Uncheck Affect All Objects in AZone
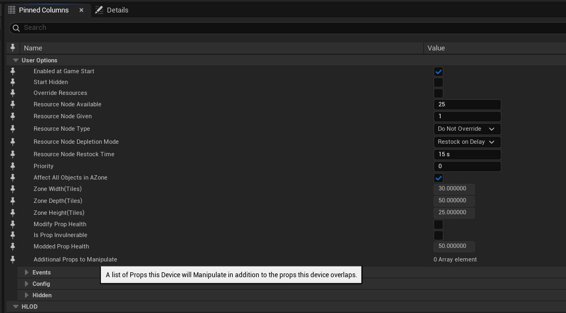The image size is (566, 313). pos(438,177)
